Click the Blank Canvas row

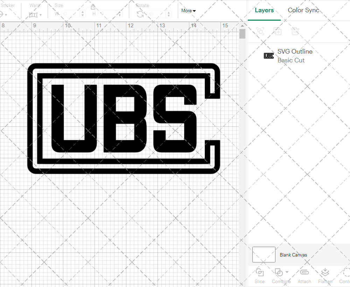click(293, 255)
